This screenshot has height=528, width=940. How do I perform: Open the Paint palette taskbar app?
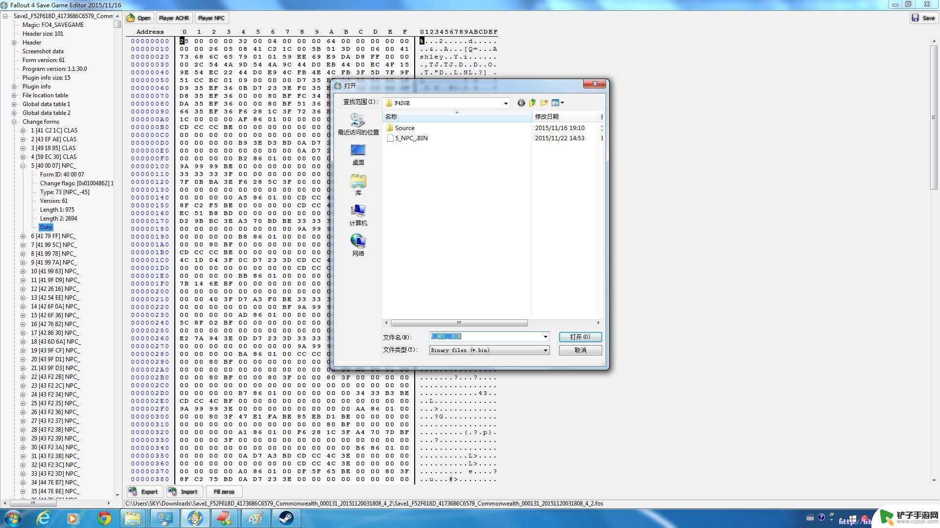tap(256, 518)
